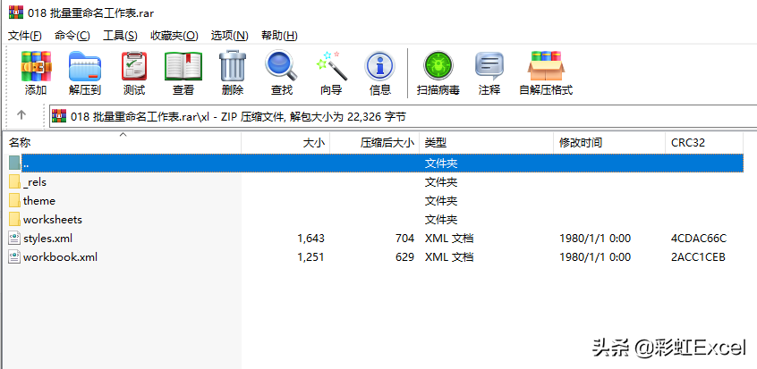The height and width of the screenshot is (369, 757).
Task: Click the workbook.xml file icon
Action: pyautogui.click(x=14, y=257)
